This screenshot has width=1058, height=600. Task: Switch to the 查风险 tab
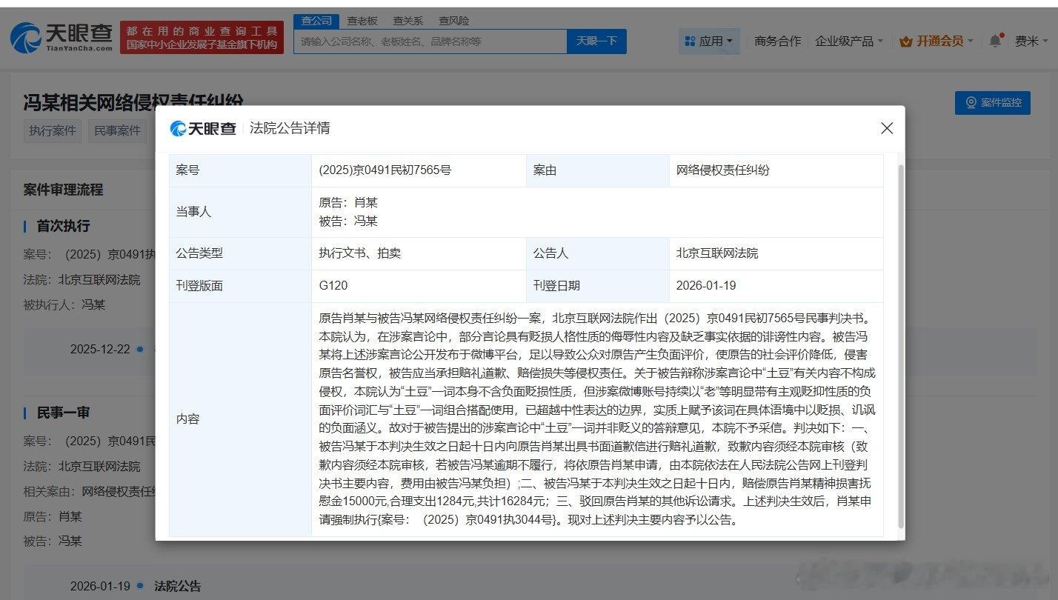(x=453, y=20)
